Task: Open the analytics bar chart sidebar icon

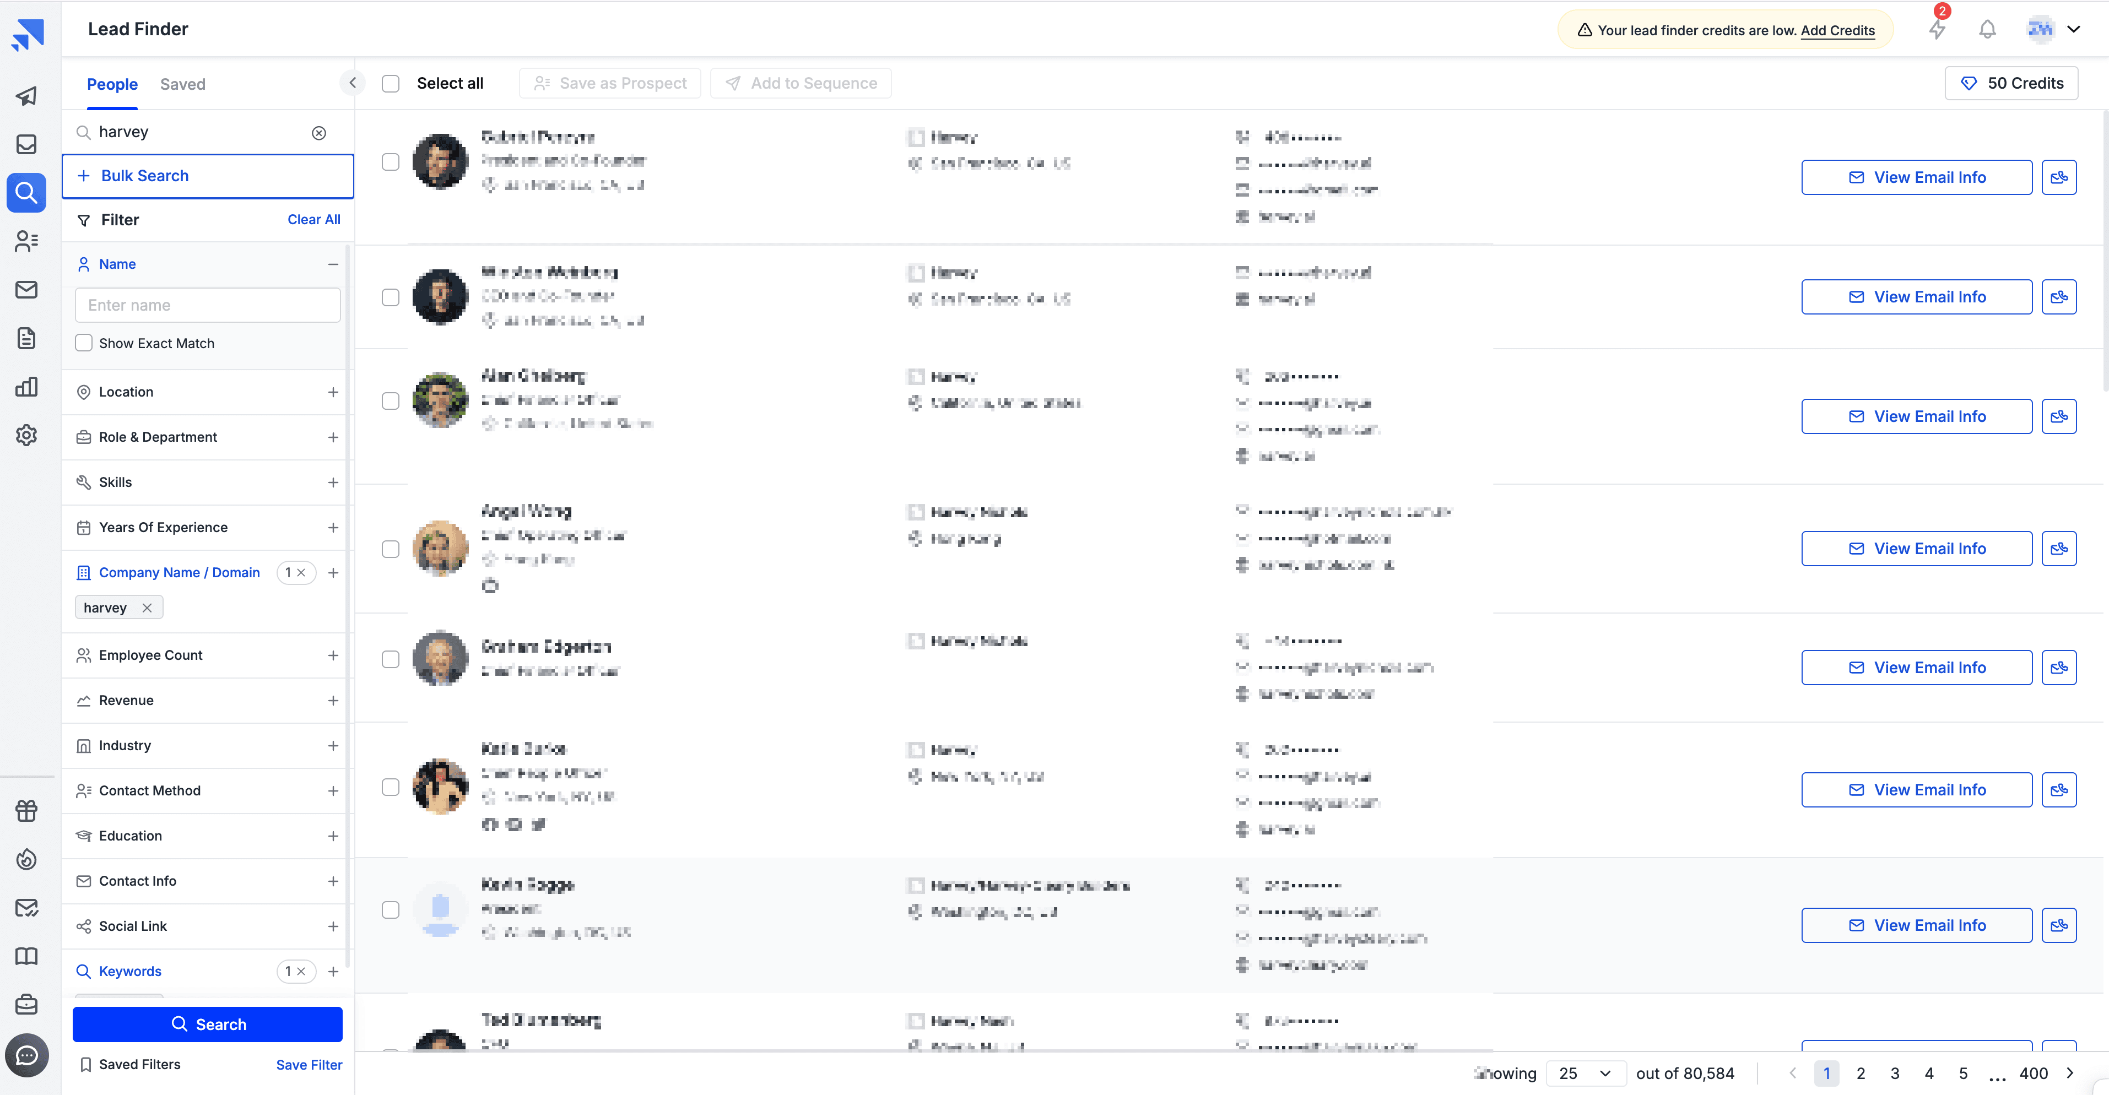Action: (26, 386)
